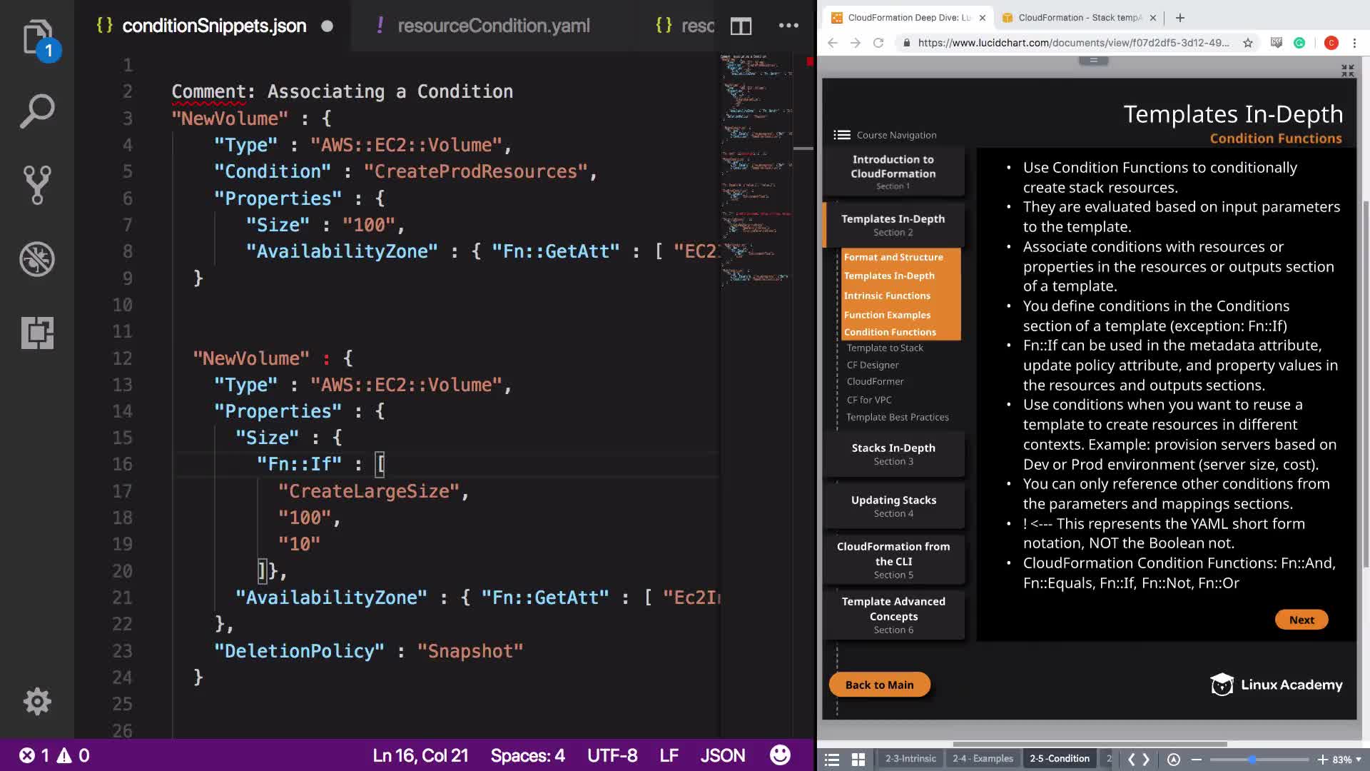Open the Search view icon
The width and height of the screenshot is (1370, 771).
point(37,111)
